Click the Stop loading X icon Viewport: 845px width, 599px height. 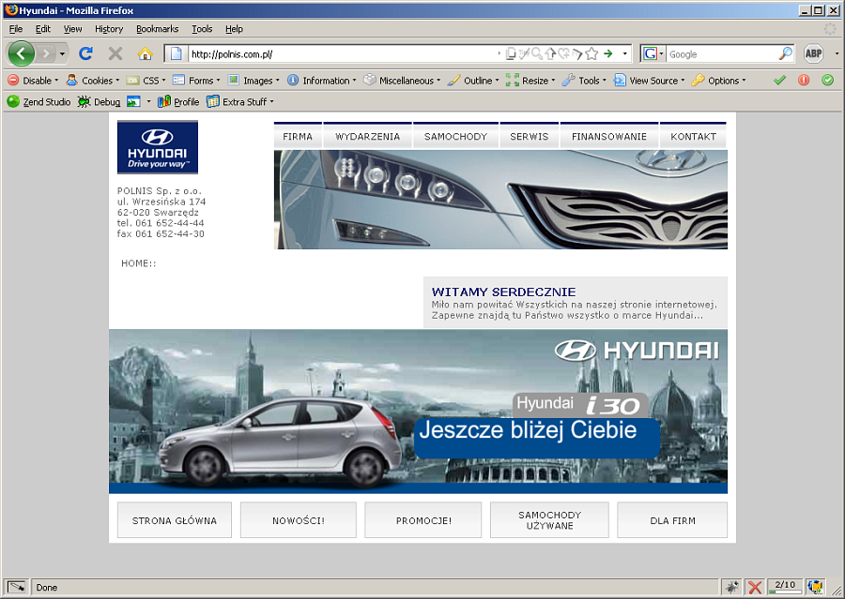click(x=115, y=53)
